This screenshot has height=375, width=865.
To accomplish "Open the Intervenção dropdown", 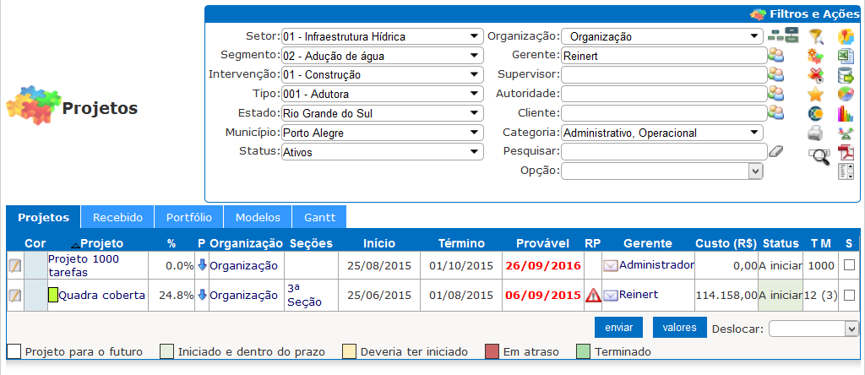I will [x=383, y=75].
